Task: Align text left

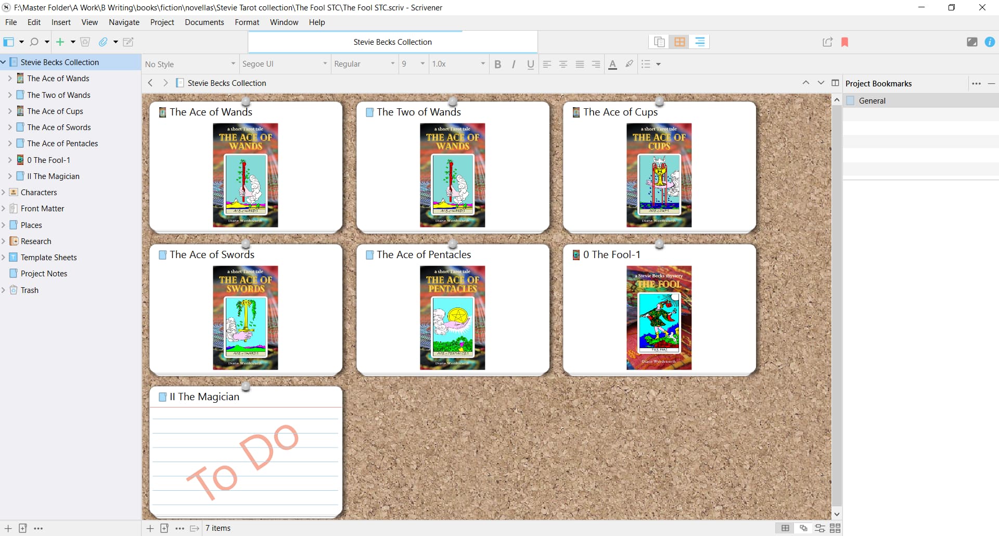Action: [547, 64]
